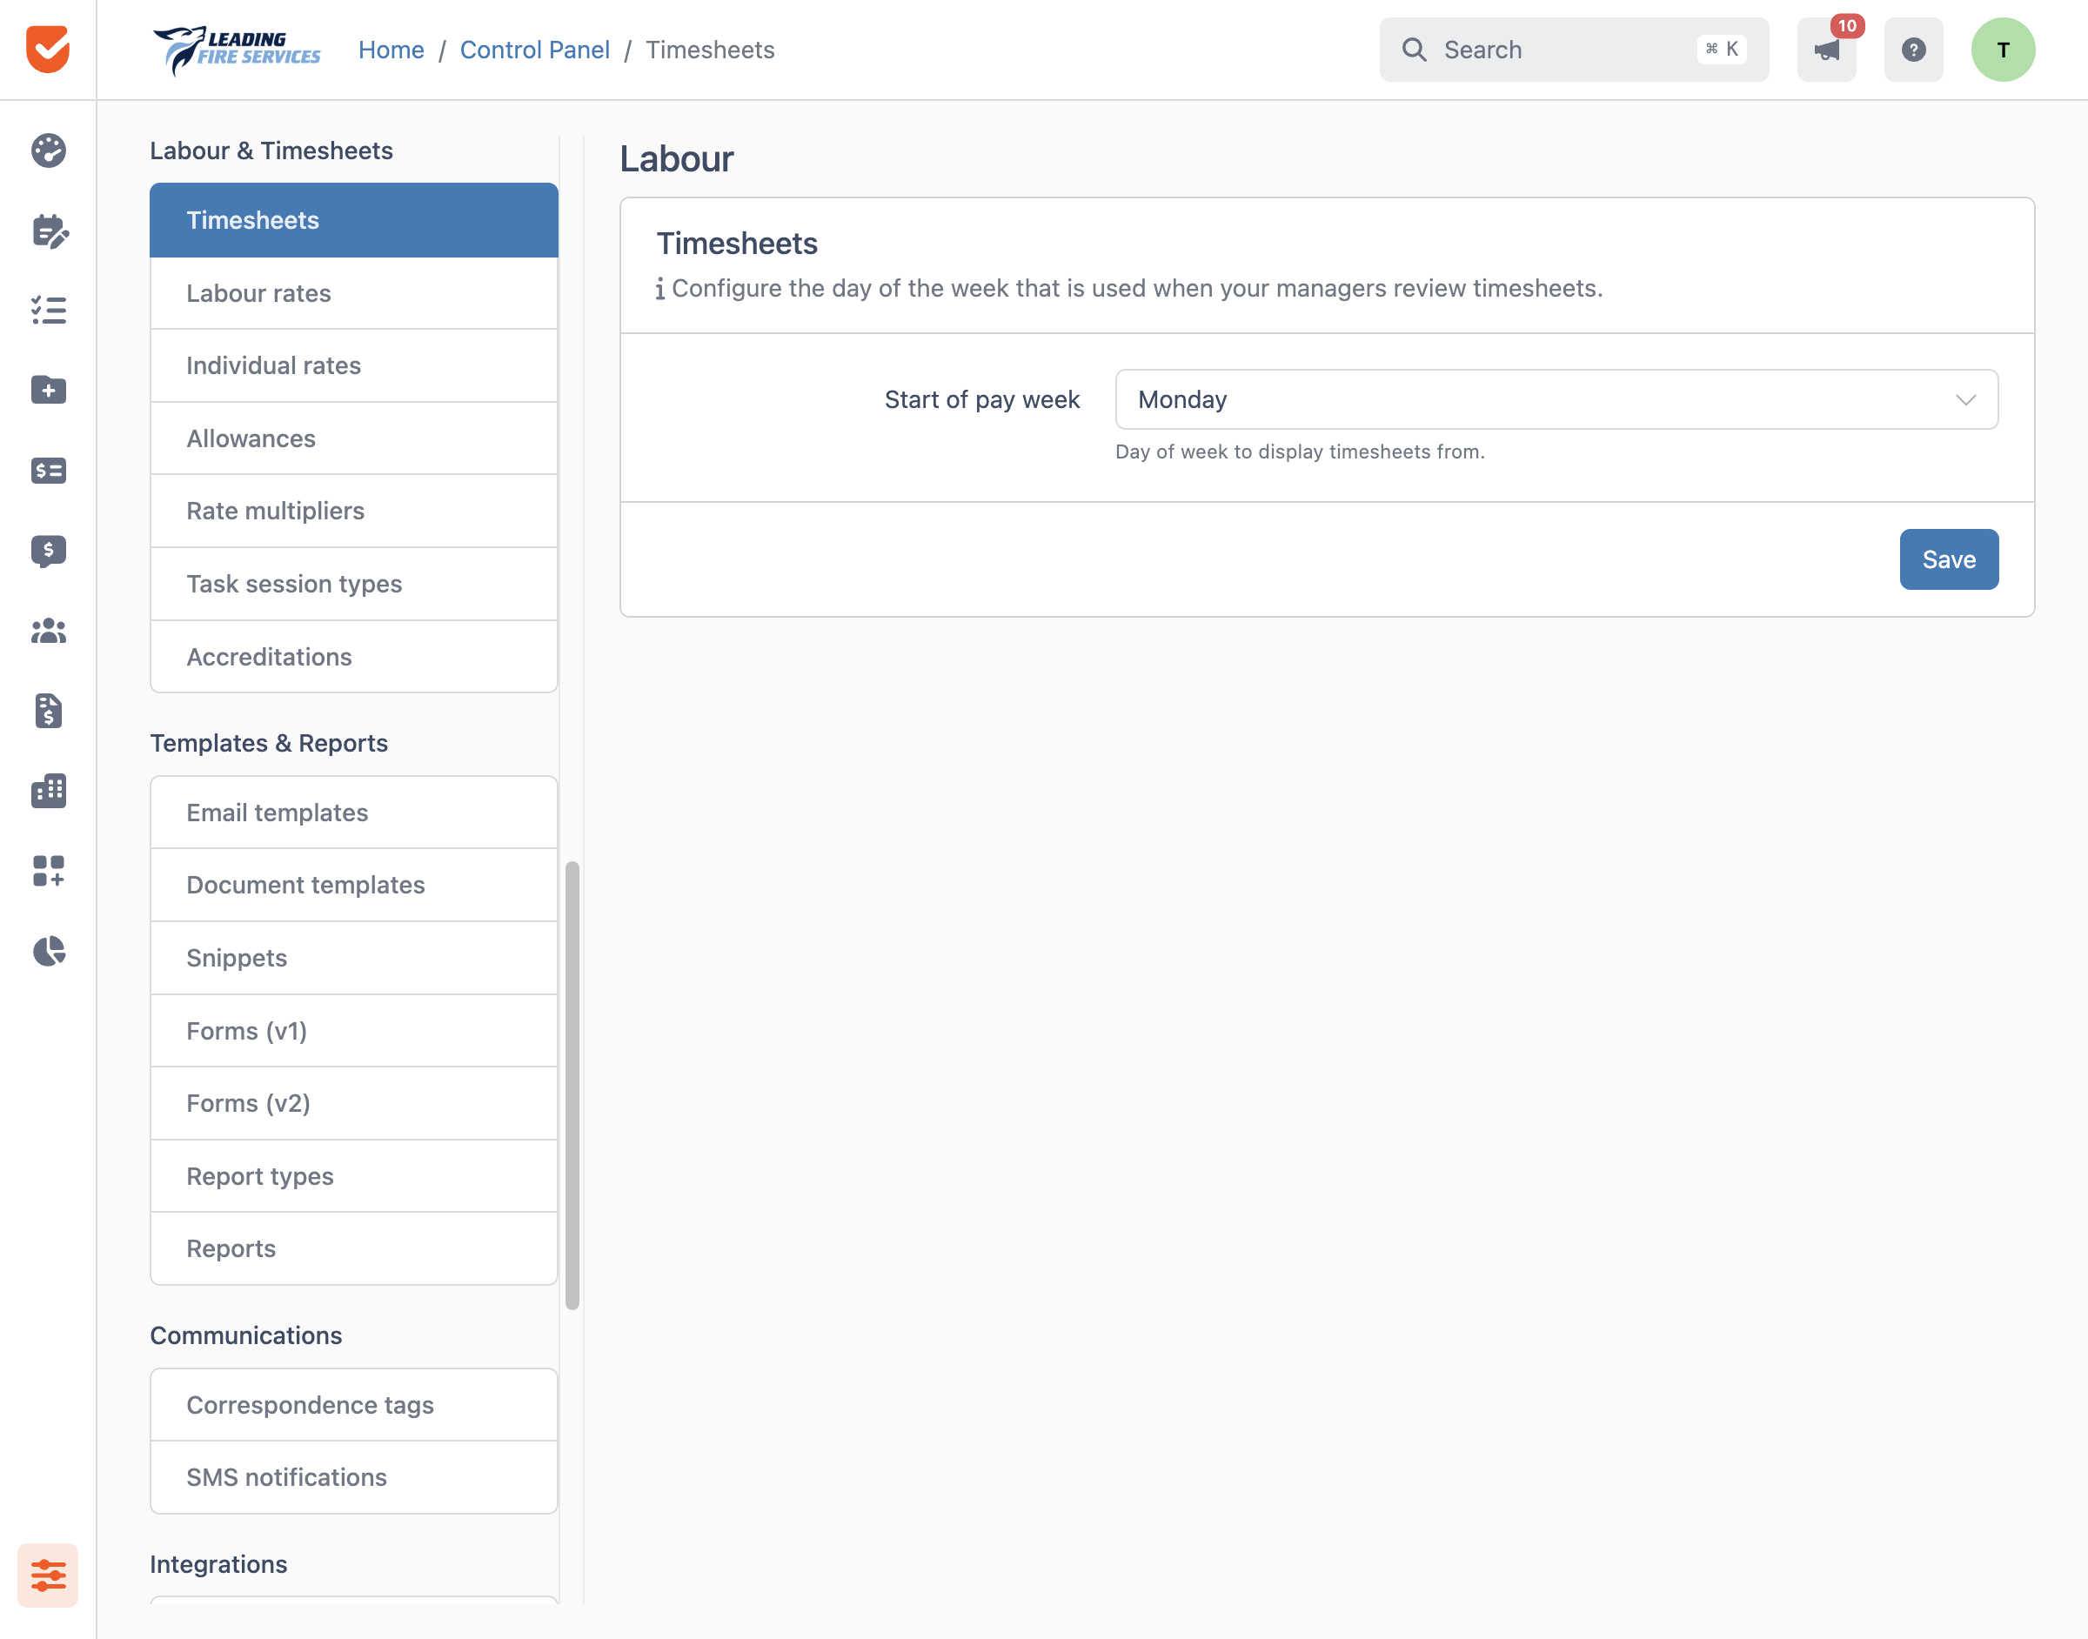Open the calendar edit scheduling icon
This screenshot has height=1639, width=2088.
pos(49,231)
